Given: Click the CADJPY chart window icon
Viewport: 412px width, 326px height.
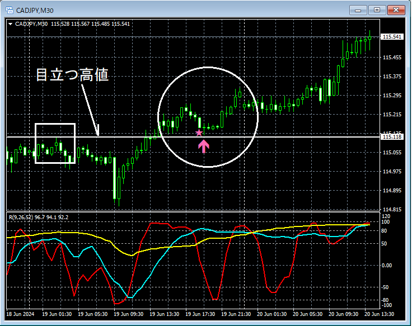Looking at the screenshot, I should [10, 10].
